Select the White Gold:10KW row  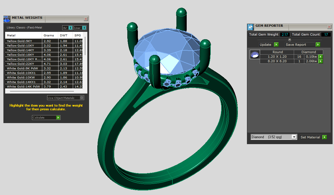click(x=44, y=77)
